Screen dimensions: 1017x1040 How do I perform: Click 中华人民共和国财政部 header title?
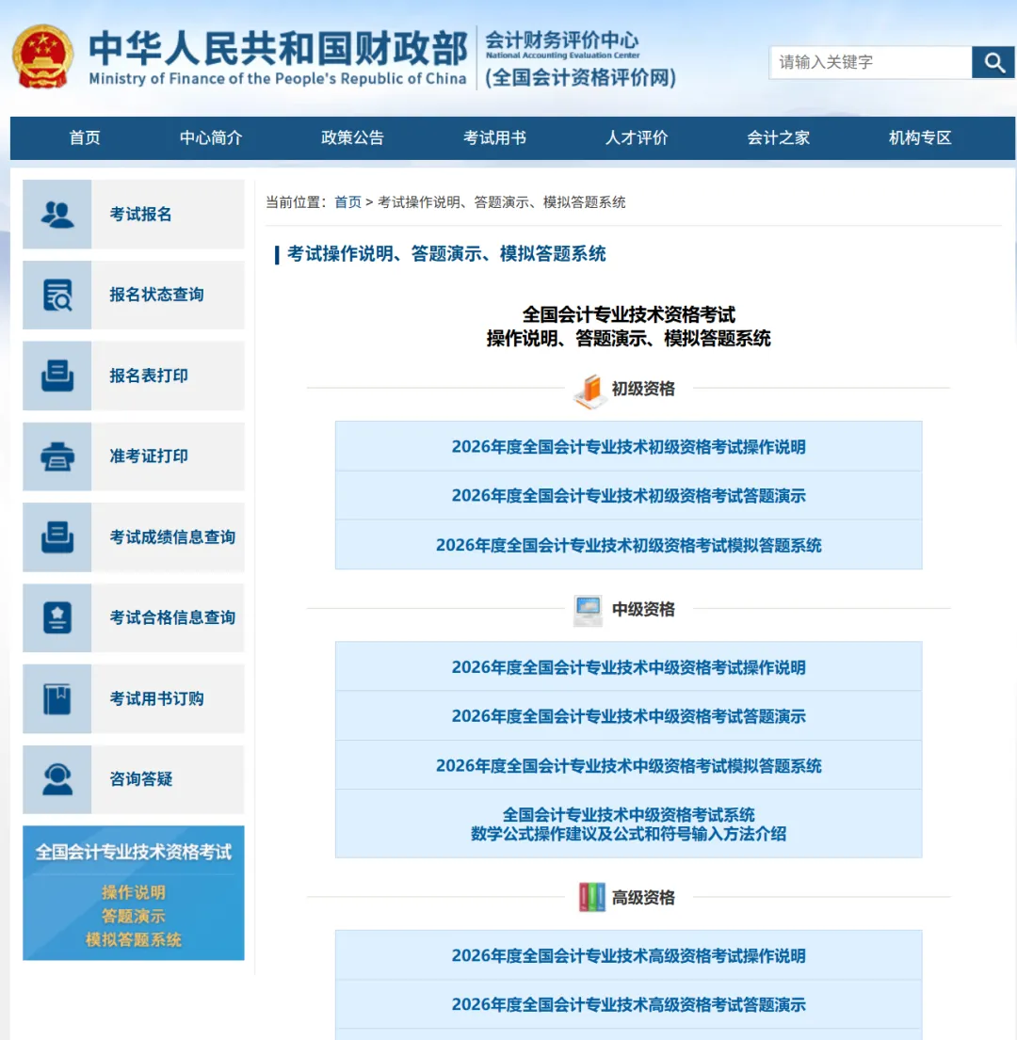[278, 48]
